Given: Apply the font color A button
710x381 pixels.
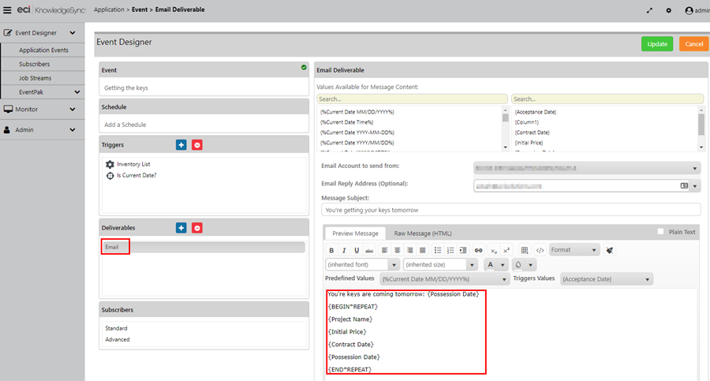Looking at the screenshot, I should [491, 264].
